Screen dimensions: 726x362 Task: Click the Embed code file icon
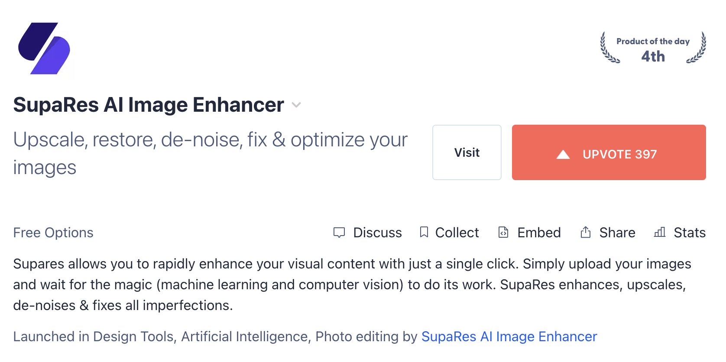[503, 233]
